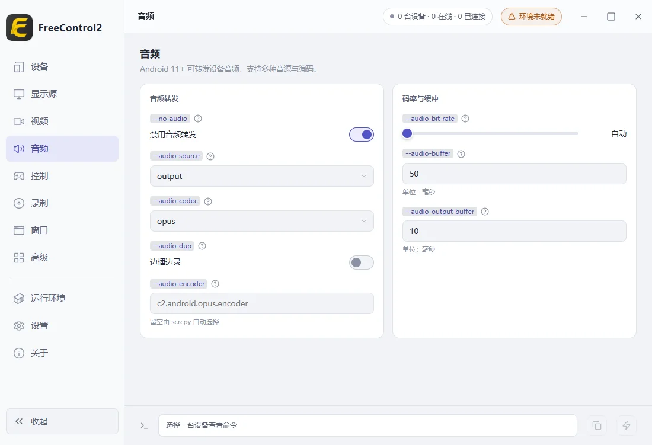Click the 控制 gamepad icon in sidebar
Viewport: 652px width, 445px height.
19,176
